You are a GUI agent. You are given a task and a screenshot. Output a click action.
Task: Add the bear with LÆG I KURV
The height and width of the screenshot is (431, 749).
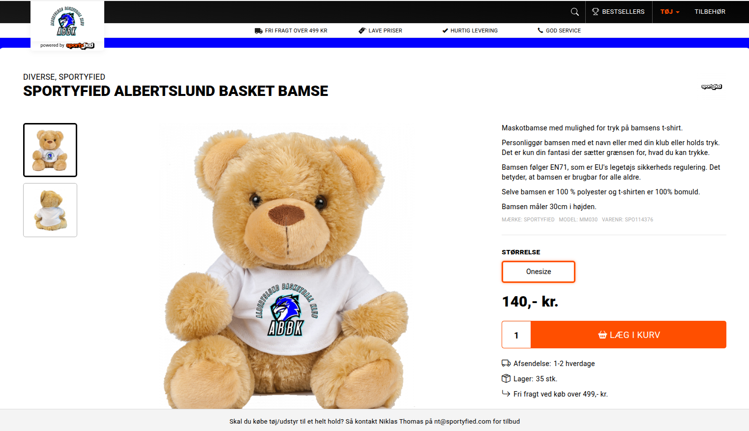point(629,335)
